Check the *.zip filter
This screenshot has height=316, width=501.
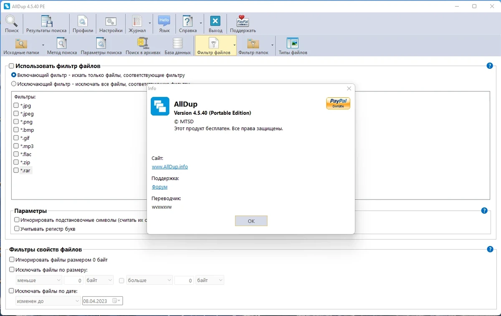coord(16,162)
